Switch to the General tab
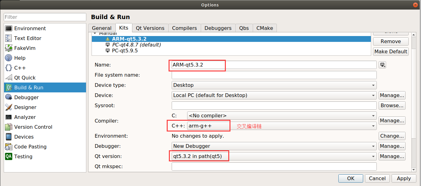This screenshot has height=186, width=421. (101, 28)
